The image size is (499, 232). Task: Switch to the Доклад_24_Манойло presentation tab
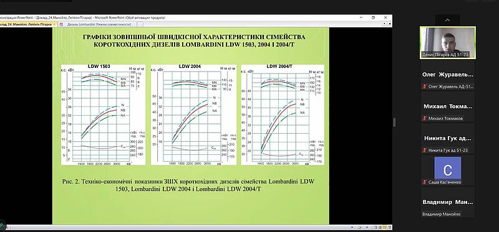click(x=26, y=24)
